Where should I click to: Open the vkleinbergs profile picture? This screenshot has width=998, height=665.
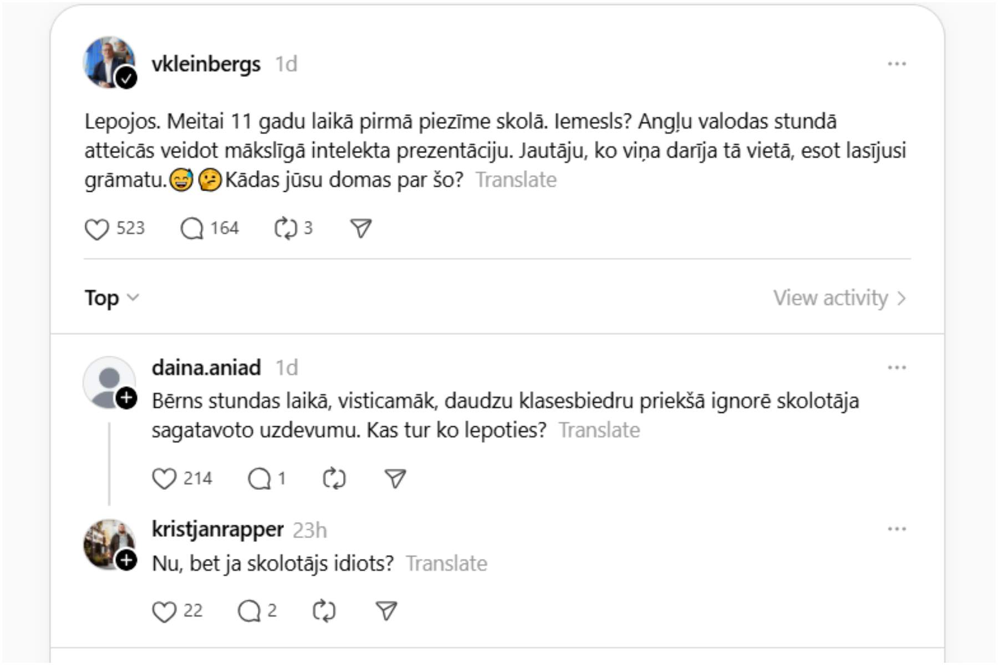[108, 62]
